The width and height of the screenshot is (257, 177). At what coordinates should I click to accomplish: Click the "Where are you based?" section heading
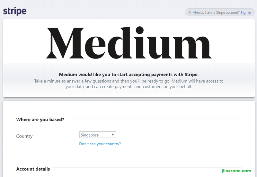click(x=40, y=119)
